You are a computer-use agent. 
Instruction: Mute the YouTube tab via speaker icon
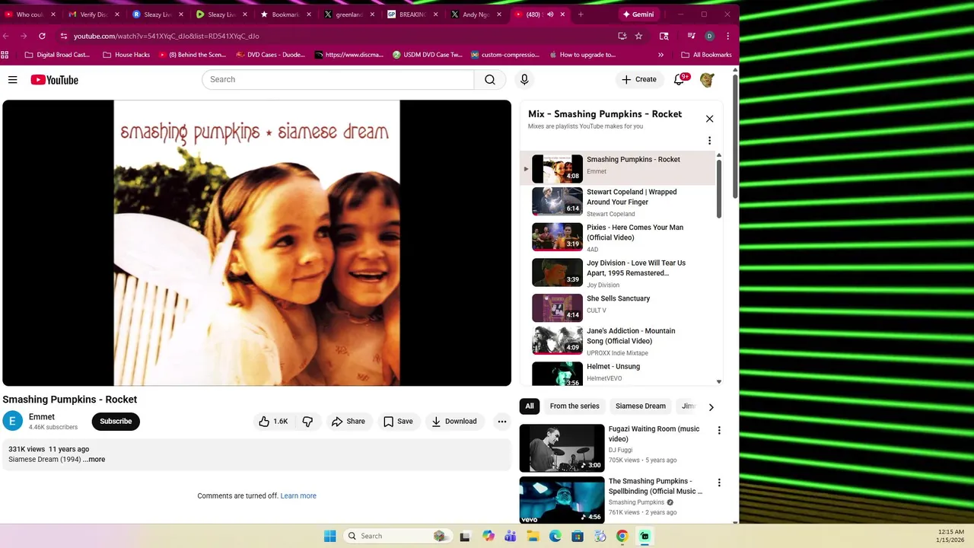coord(550,14)
